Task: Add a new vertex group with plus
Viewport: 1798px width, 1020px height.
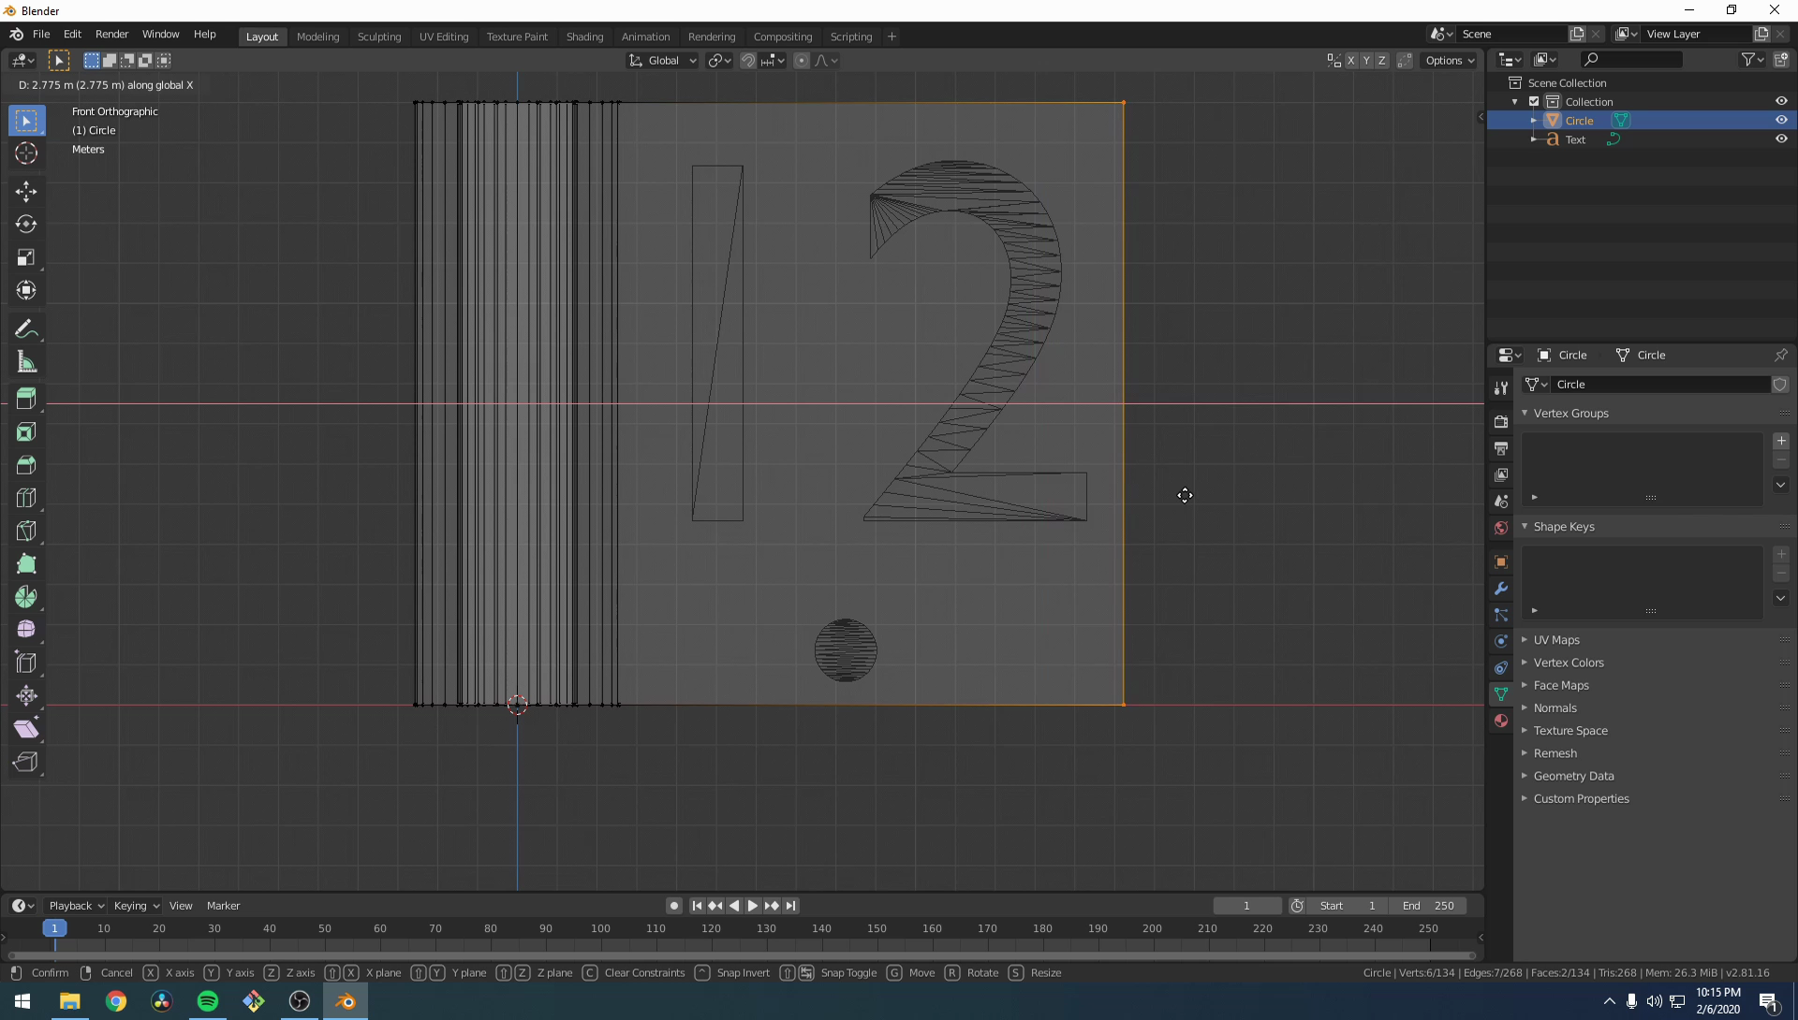Action: coord(1781,441)
